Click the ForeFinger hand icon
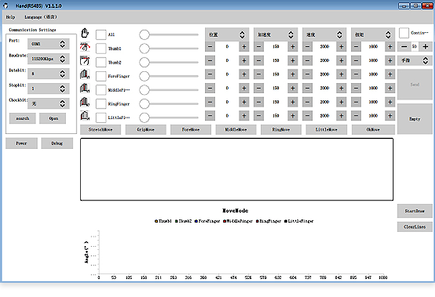The height and width of the screenshot is (297, 435). [x=85, y=75]
